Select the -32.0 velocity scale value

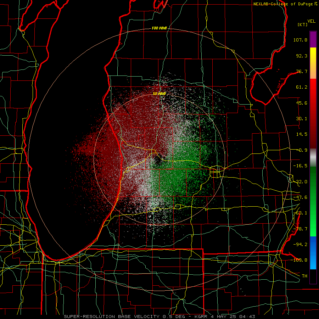(300, 182)
